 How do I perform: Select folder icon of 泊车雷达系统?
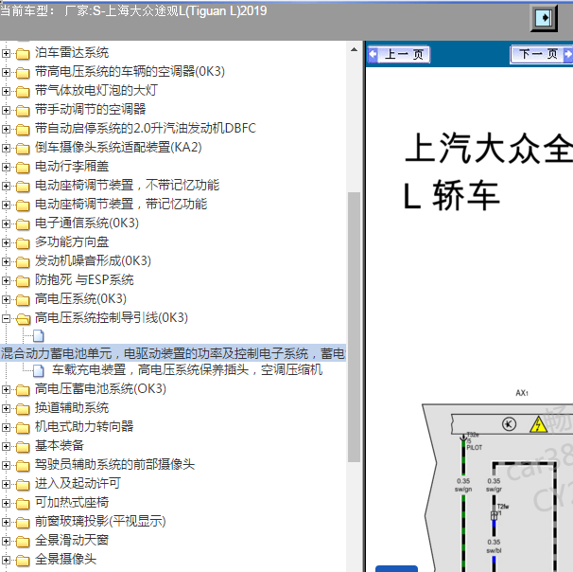coord(23,54)
